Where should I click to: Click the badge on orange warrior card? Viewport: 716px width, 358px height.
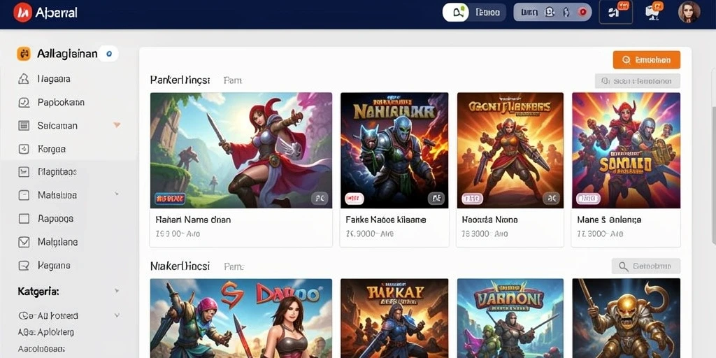tap(552, 198)
